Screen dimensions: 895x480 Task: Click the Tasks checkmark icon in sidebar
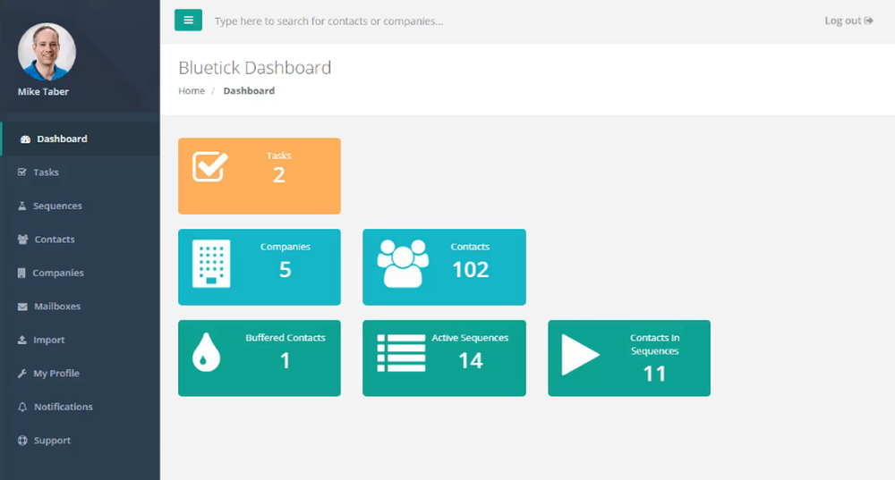tap(22, 173)
